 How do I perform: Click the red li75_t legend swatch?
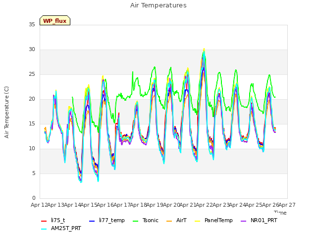(44, 221)
